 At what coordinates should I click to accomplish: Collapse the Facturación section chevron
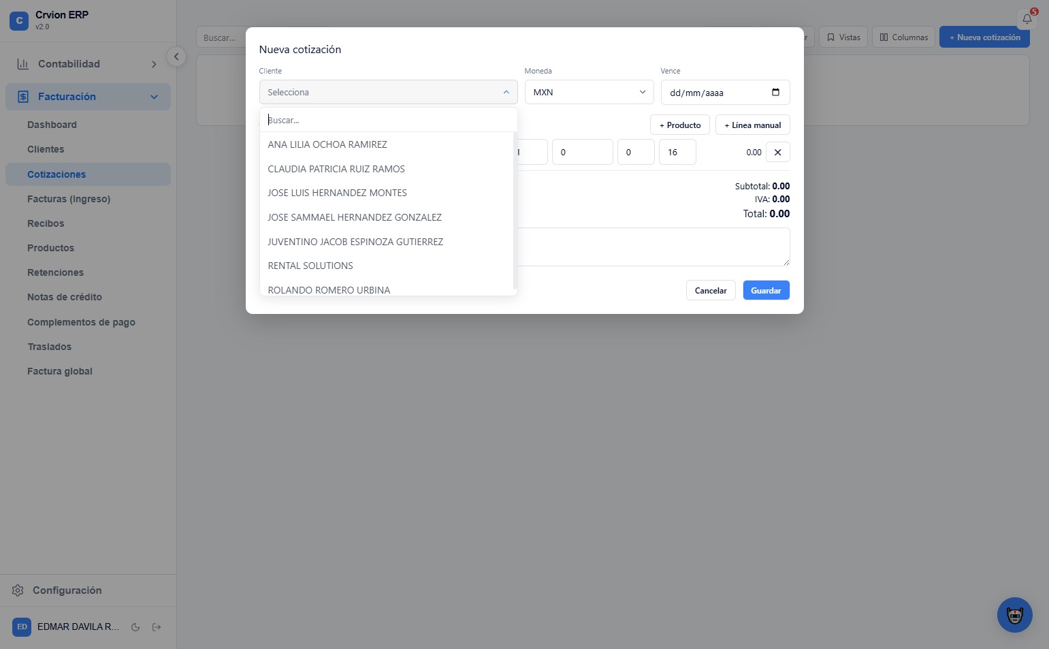pyautogui.click(x=154, y=97)
